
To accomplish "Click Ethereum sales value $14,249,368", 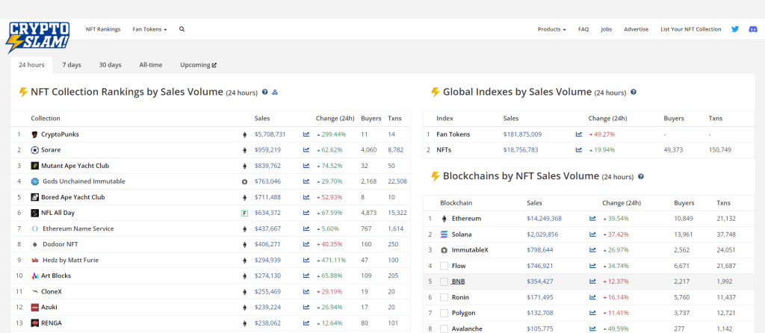I will pos(545,219).
